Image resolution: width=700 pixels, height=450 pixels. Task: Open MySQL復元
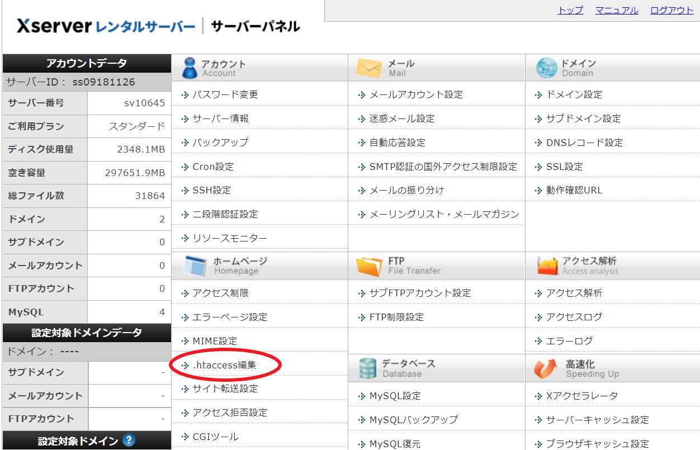click(395, 444)
